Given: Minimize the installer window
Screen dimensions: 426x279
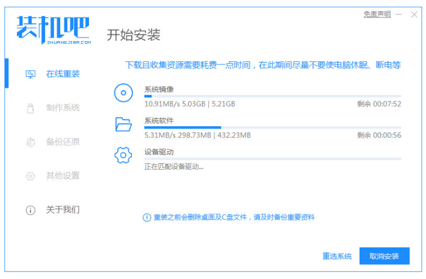Looking at the screenshot, I should pos(398,14).
